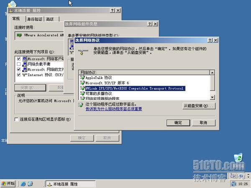The width and height of the screenshot is (251, 188).
Task: Click protocol list scroll down arrow
Action: (x=212, y=97)
